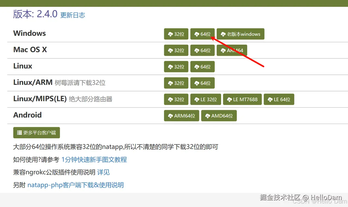Download Windows 32位 client
348x207 pixels.
point(176,34)
